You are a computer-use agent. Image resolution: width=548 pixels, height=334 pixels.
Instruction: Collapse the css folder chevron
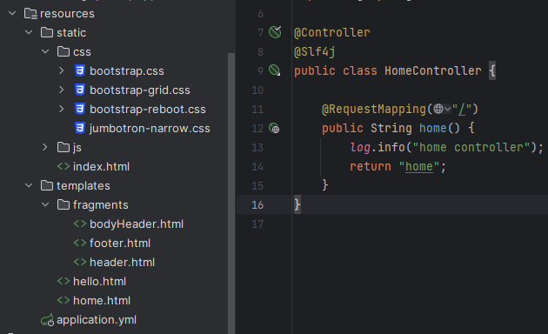[45, 51]
